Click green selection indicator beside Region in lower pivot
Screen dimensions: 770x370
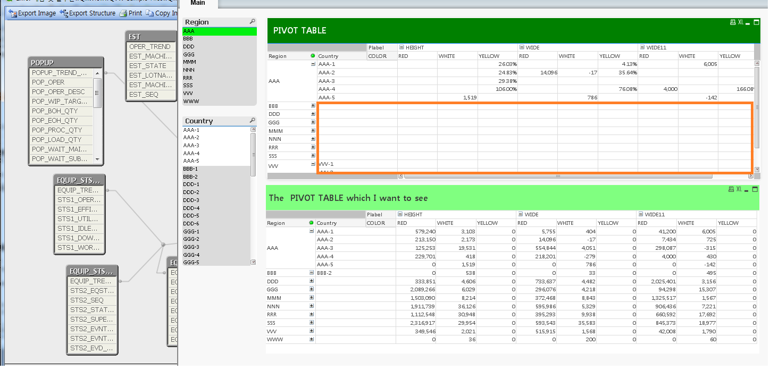(x=312, y=223)
